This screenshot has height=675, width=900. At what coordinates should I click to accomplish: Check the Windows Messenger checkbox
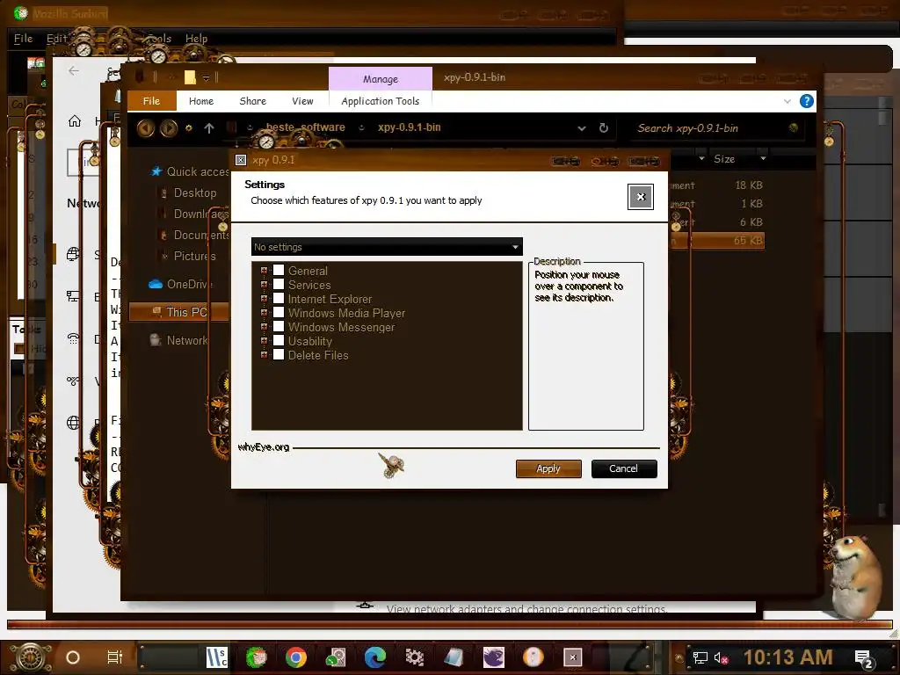[x=279, y=327]
